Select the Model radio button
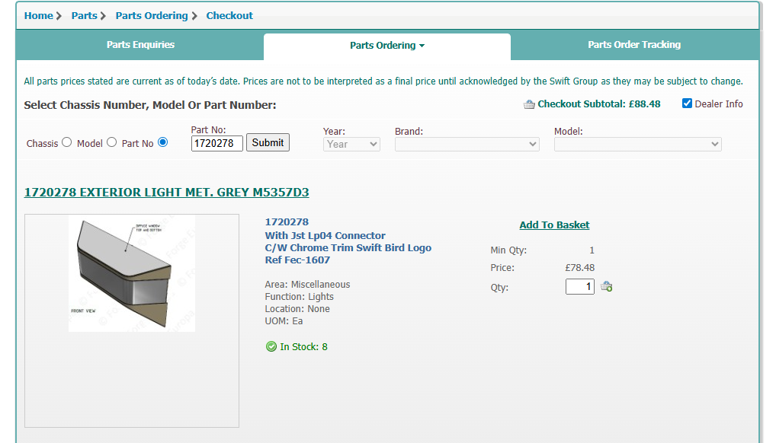Screen dimensions: 776x443 point(112,142)
